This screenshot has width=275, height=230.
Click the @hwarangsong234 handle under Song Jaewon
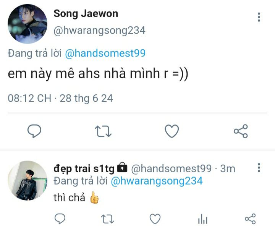point(99,31)
